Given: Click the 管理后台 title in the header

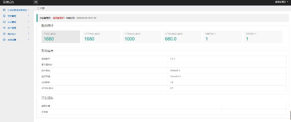Looking at the screenshot, I should pos(8,2).
